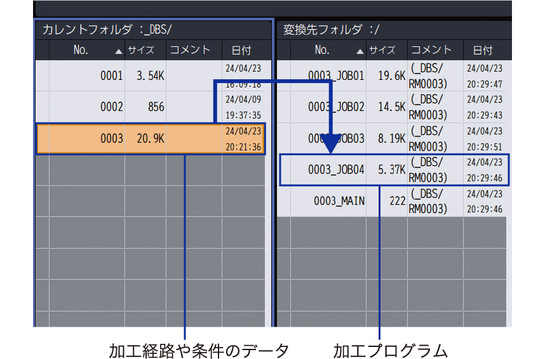The height and width of the screenshot is (359, 545).
Task: Click comment (_DBS/RM0003) of 0003_MAIN
Action: click(428, 201)
